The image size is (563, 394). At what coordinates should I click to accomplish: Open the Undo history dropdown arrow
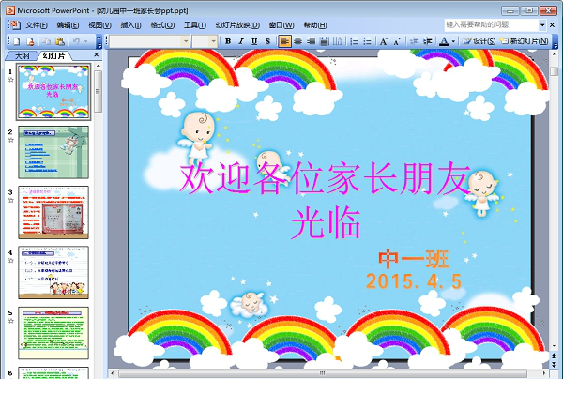tap(85, 41)
